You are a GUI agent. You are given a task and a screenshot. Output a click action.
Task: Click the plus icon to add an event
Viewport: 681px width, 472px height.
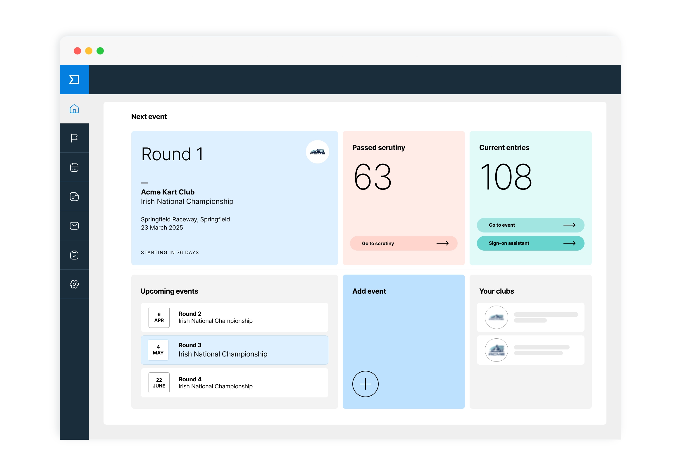click(366, 384)
